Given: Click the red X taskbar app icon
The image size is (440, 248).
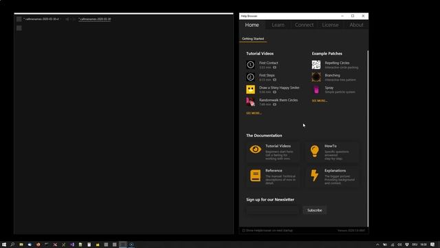Looking at the screenshot, I should [55, 245].
